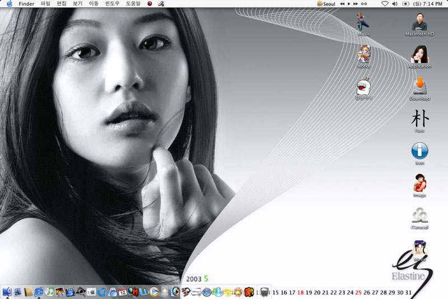Select the Font folder desktop icon

[419, 119]
